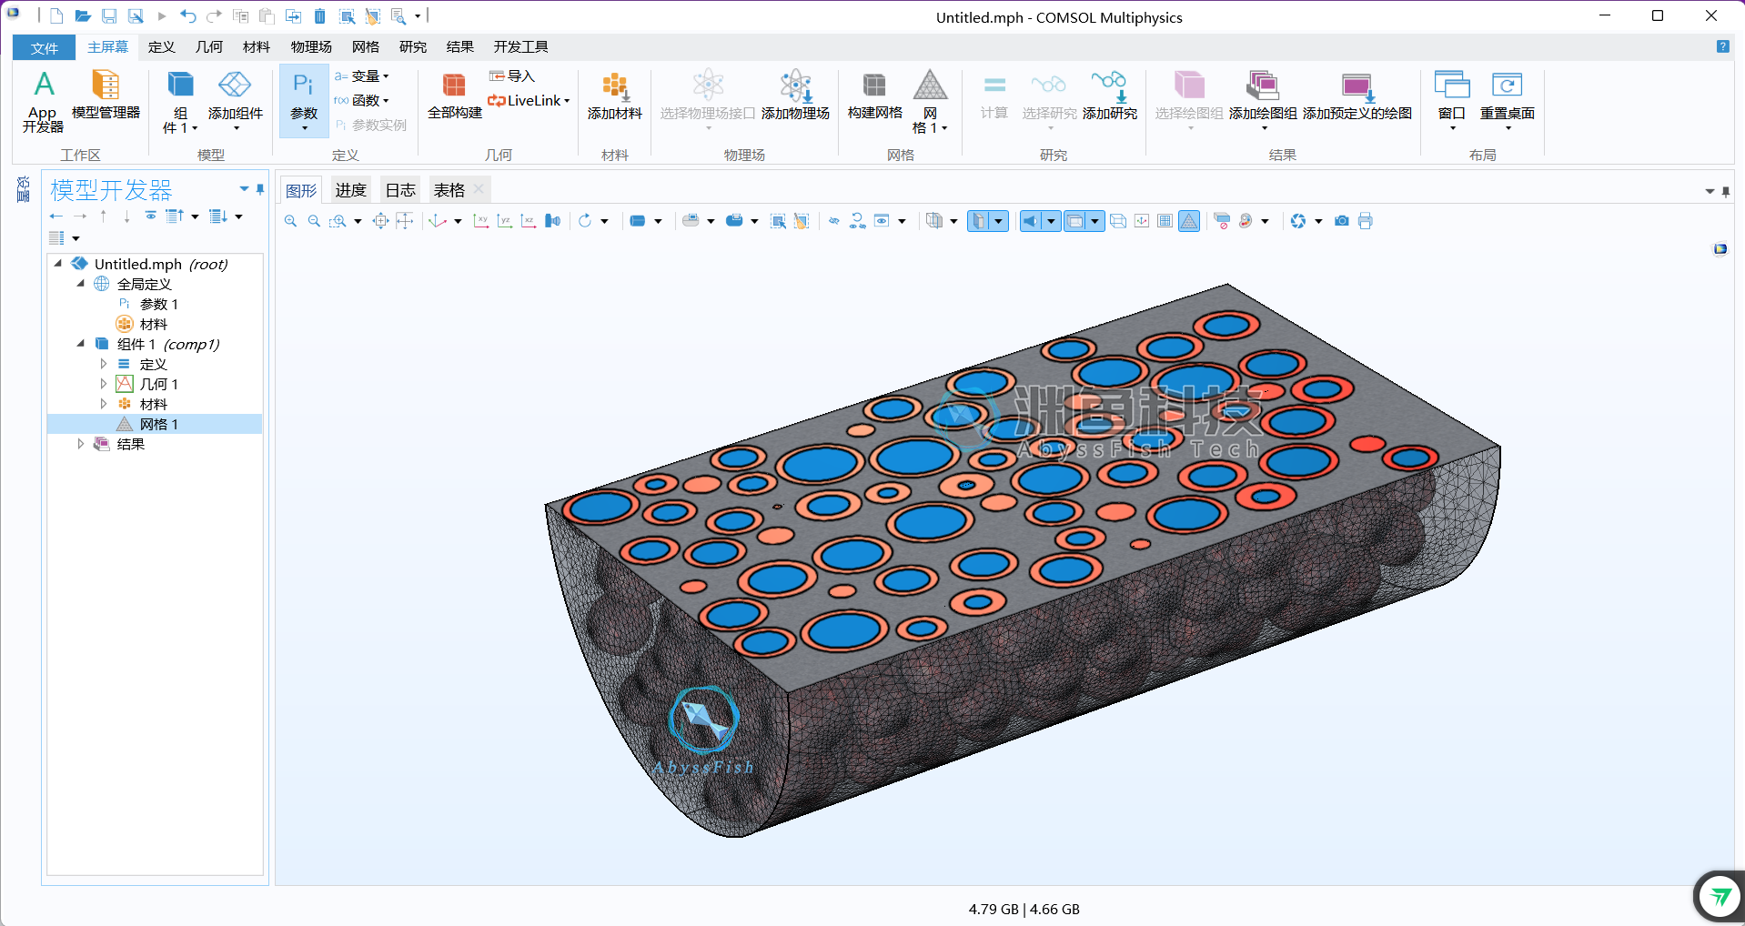The image size is (1745, 926).
Task: Switch to the 进度 tab
Action: (x=350, y=190)
